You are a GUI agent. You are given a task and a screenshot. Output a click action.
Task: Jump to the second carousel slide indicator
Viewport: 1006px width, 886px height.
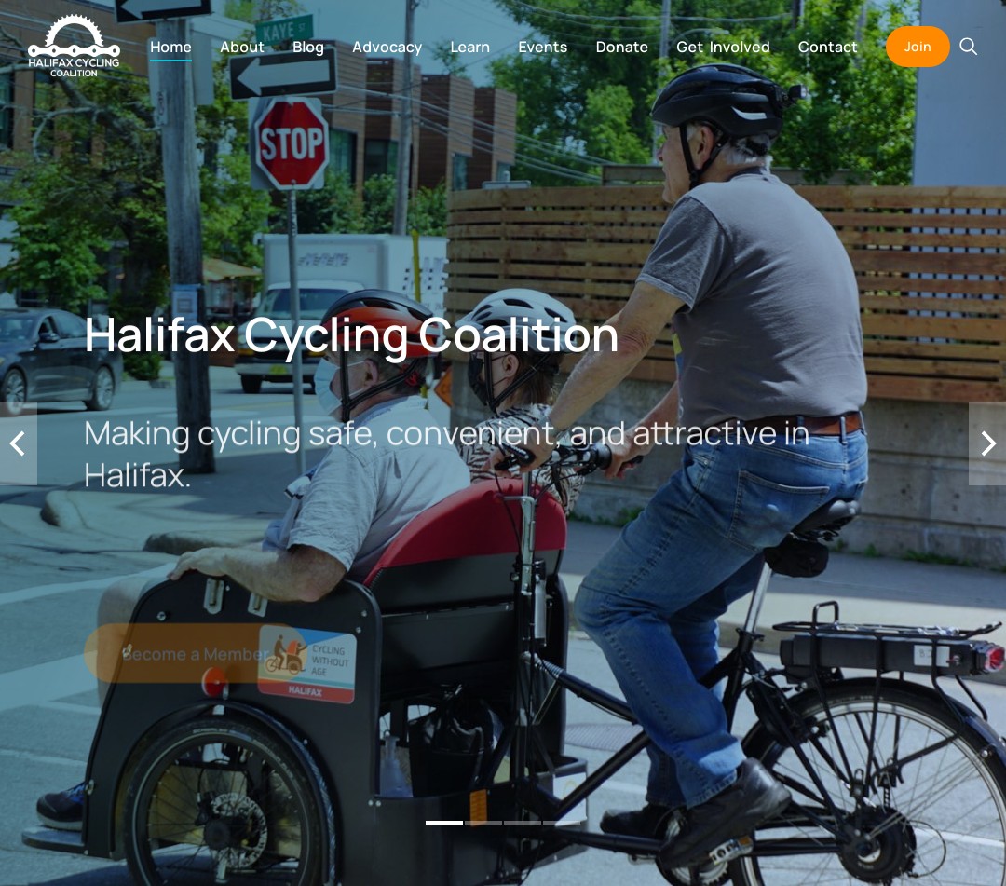pyautogui.click(x=483, y=823)
